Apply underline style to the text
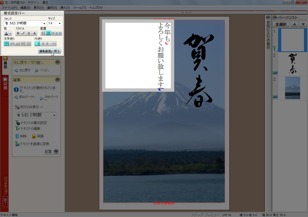 [x=29, y=33]
